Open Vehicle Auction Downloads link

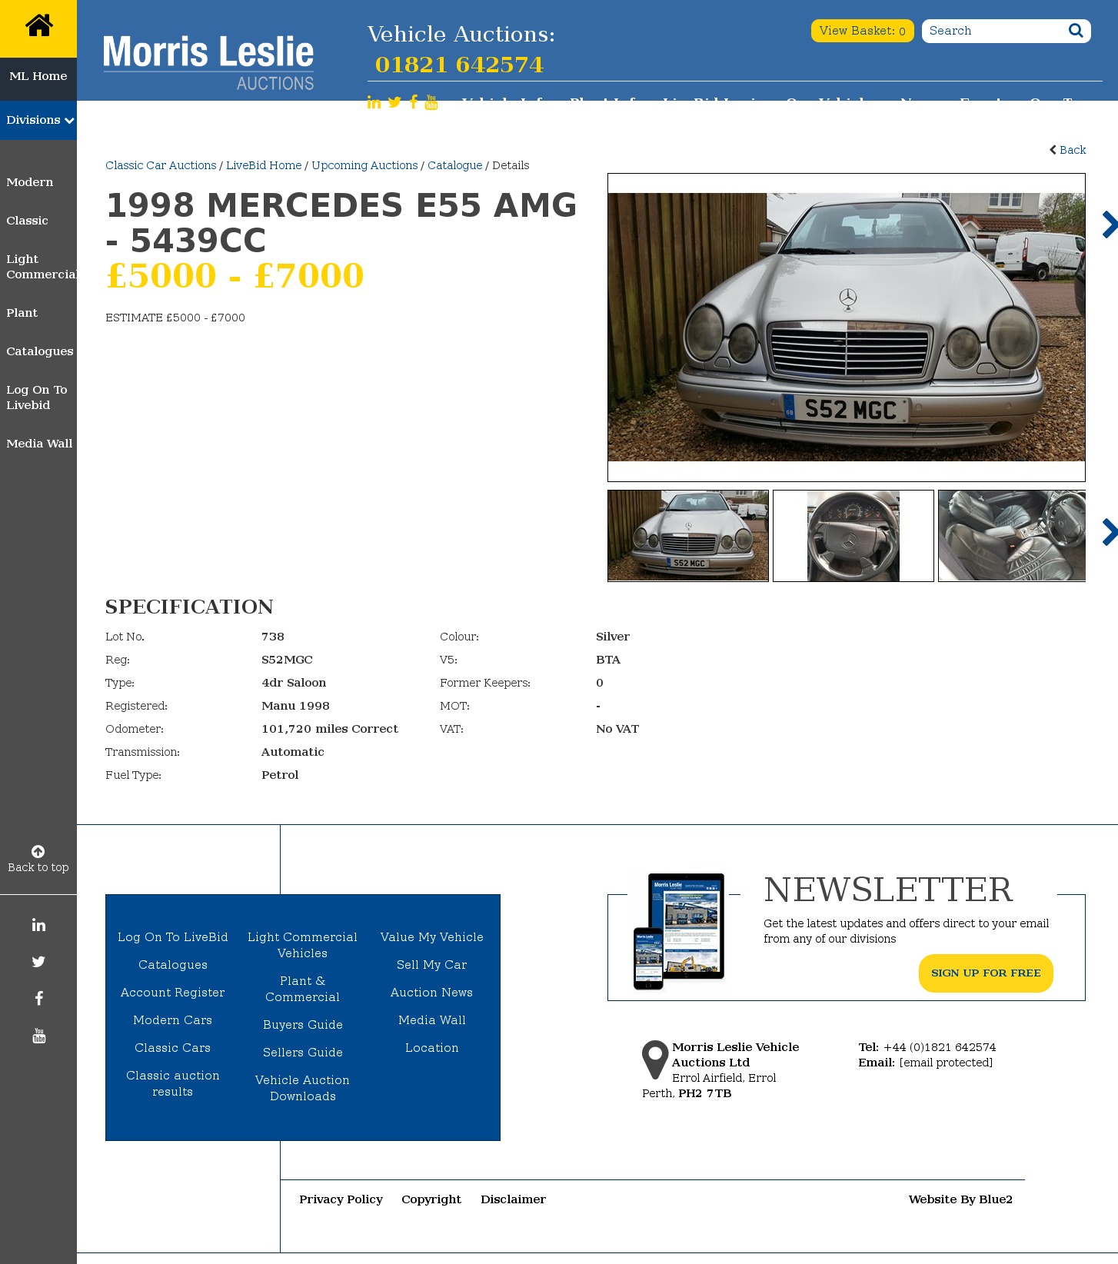coord(303,1088)
